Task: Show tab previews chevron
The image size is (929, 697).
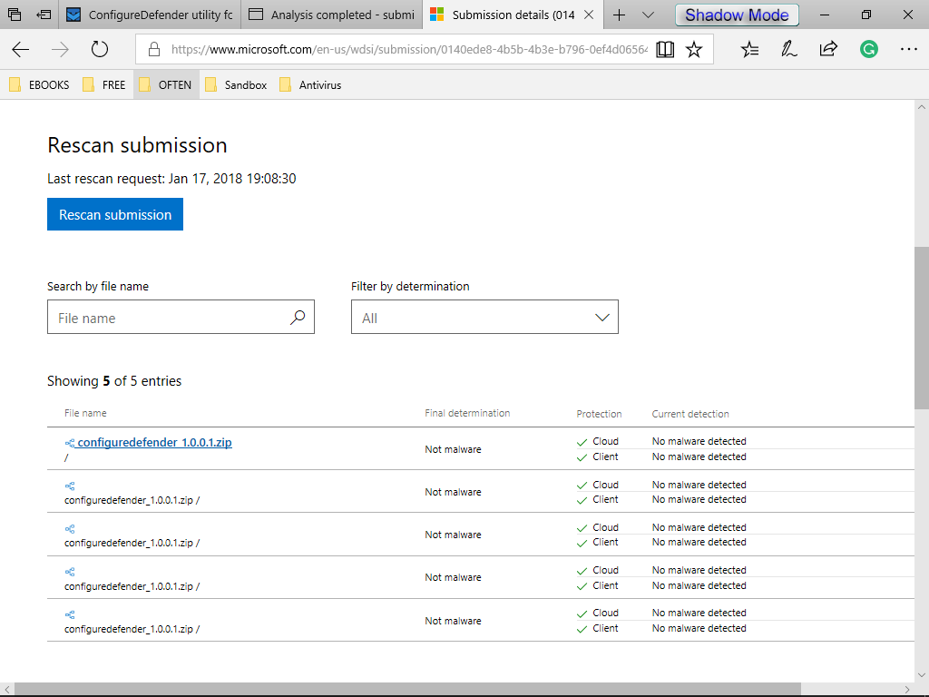Action: click(x=648, y=15)
